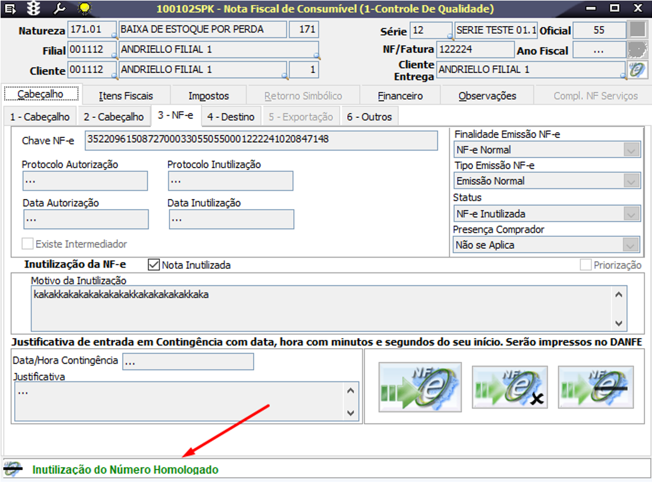Viewport: 652px width, 482px height.
Task: Click the Oficial field showing 55
Action: [x=599, y=30]
